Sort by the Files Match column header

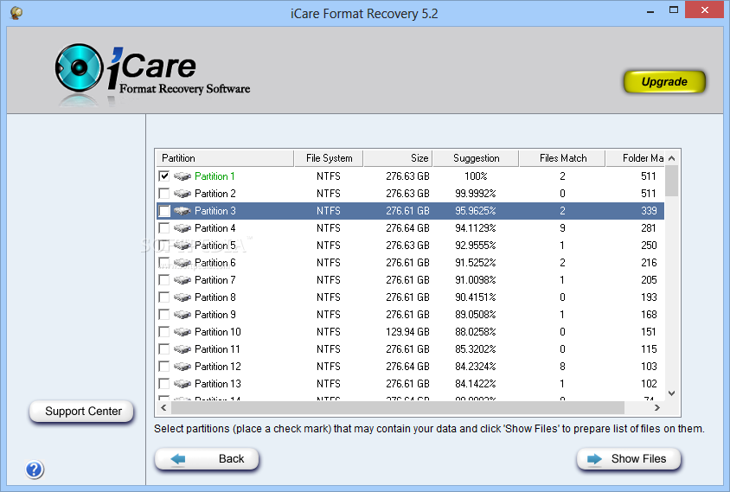click(x=562, y=158)
